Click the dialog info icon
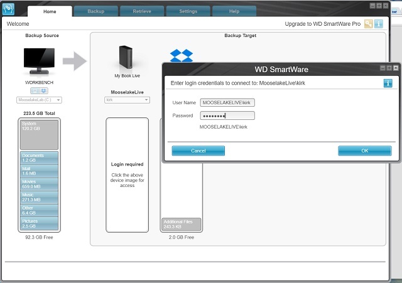Screen dimensions: 402x283 (x=388, y=83)
